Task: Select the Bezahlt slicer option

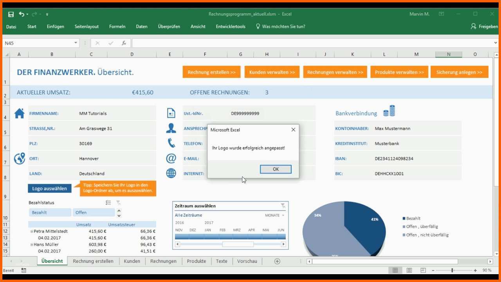Action: tap(49, 212)
